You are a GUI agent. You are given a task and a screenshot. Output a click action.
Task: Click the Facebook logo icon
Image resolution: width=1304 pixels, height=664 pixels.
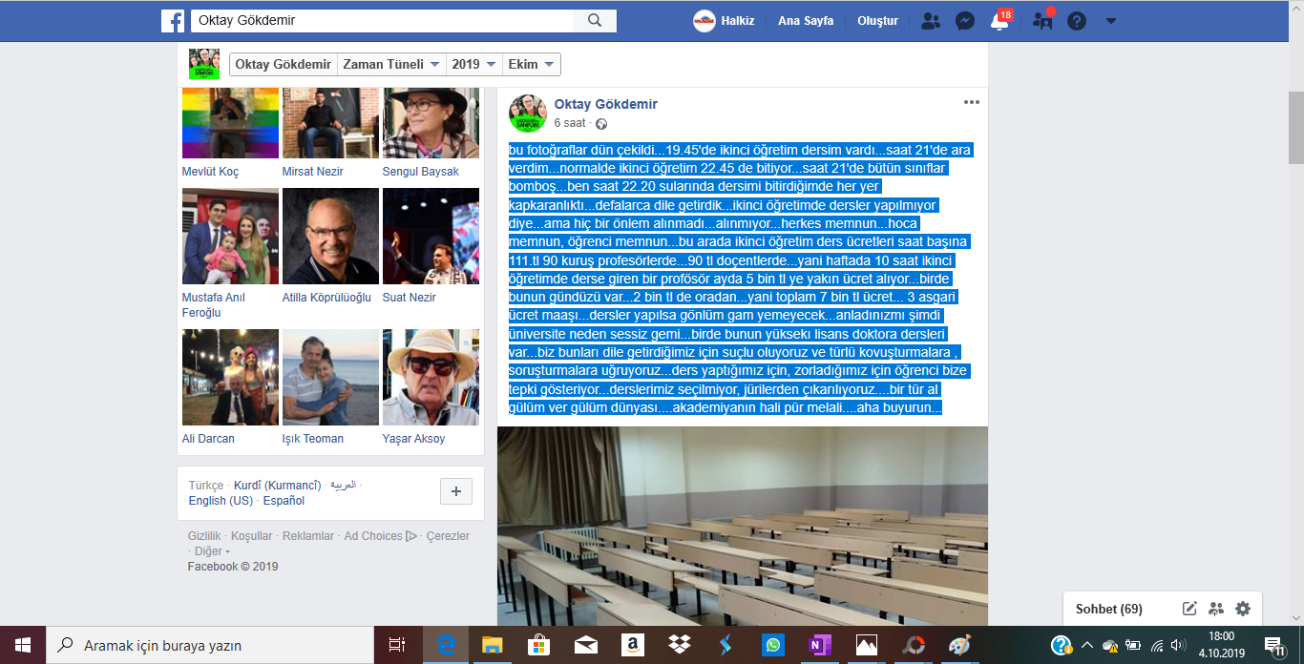pos(173,21)
